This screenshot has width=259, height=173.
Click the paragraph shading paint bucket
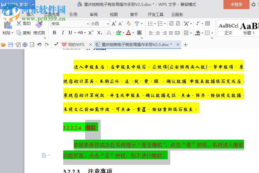click(x=198, y=33)
